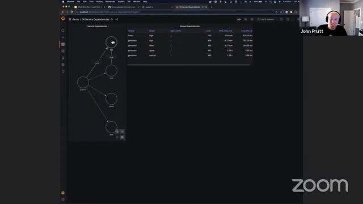Click 'lower' source cell in first row
The width and height of the screenshot is (363, 204).
tap(130, 36)
